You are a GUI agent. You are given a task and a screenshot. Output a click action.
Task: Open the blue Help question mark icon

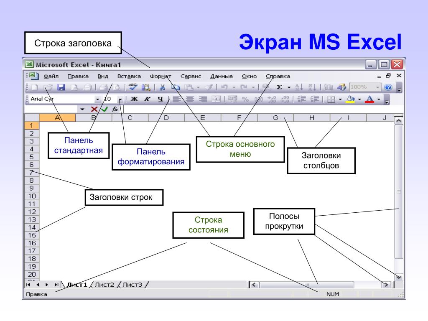point(388,87)
